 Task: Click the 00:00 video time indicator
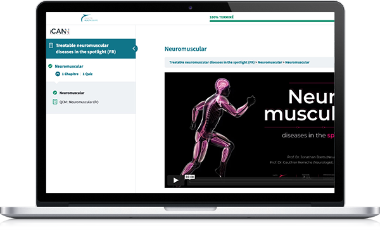pos(190,177)
